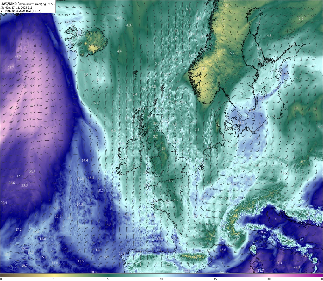Viewport: 323px width, 281px height.
Task: Click the UWC/DINI title text
Action: tap(8, 4)
